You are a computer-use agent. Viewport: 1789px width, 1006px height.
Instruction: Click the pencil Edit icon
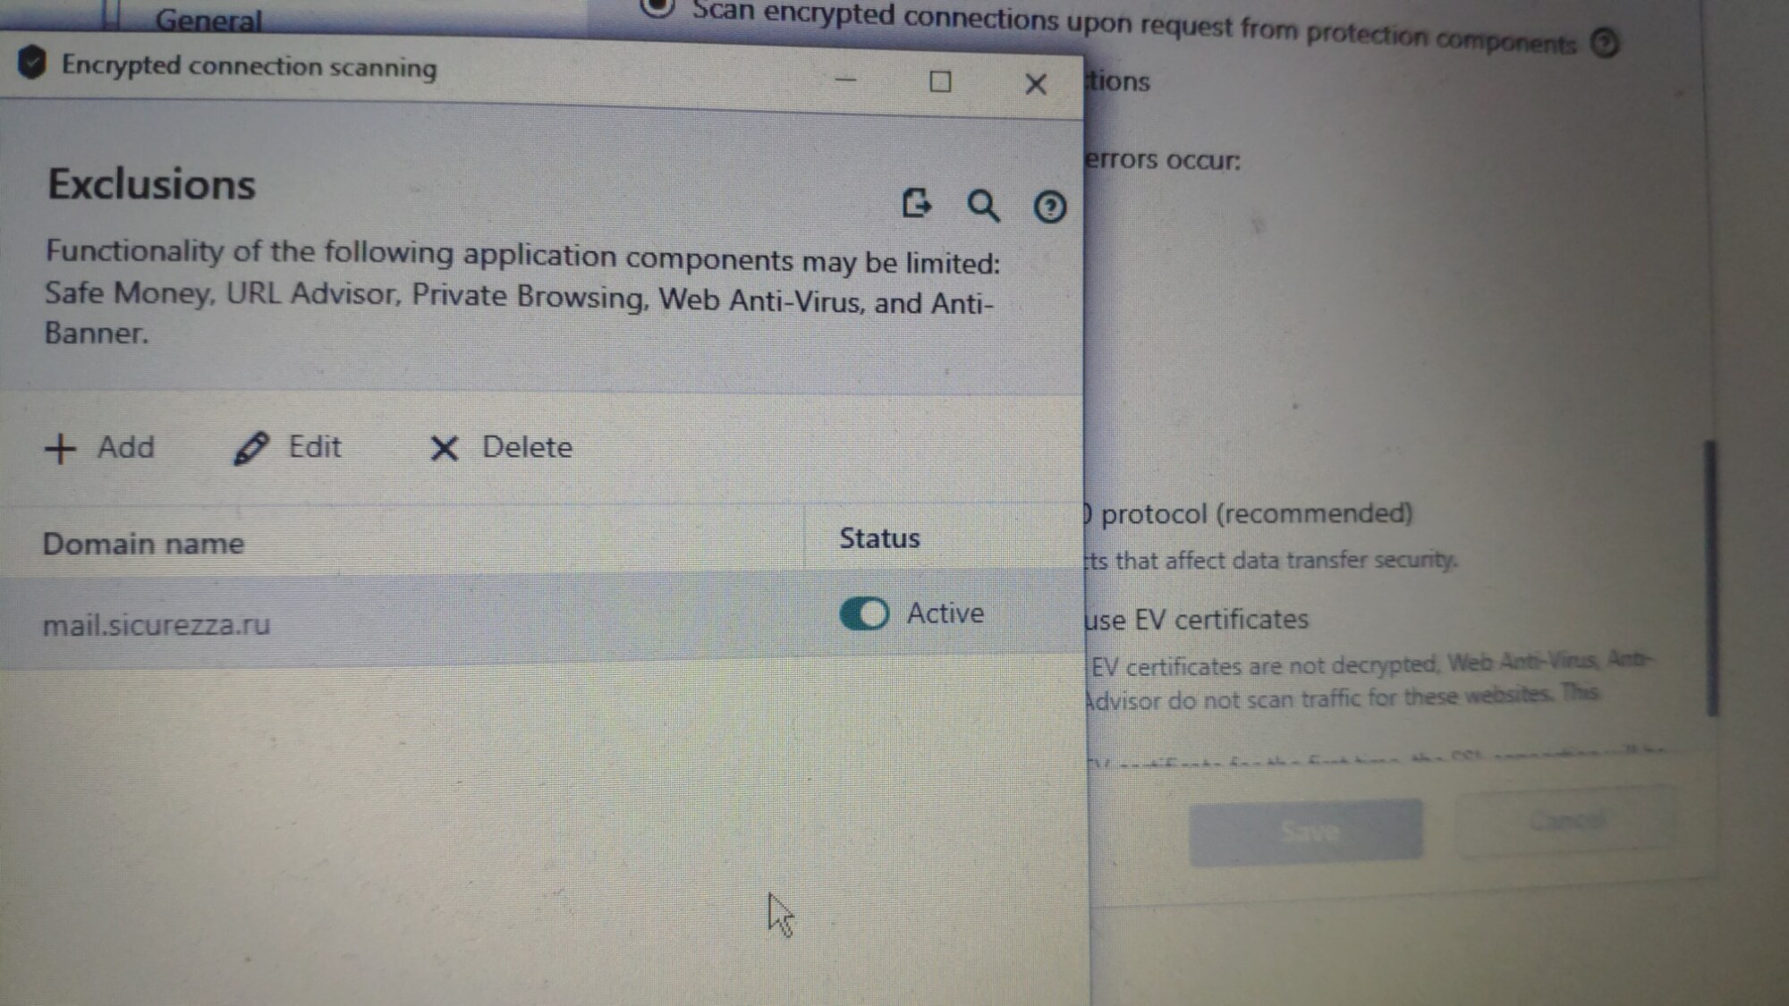[251, 448]
